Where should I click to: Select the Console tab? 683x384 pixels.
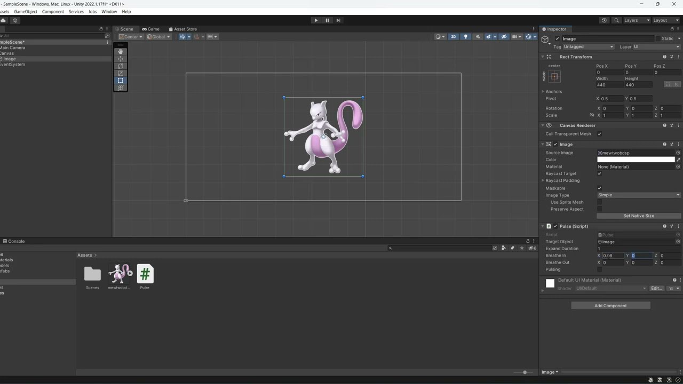click(x=14, y=241)
